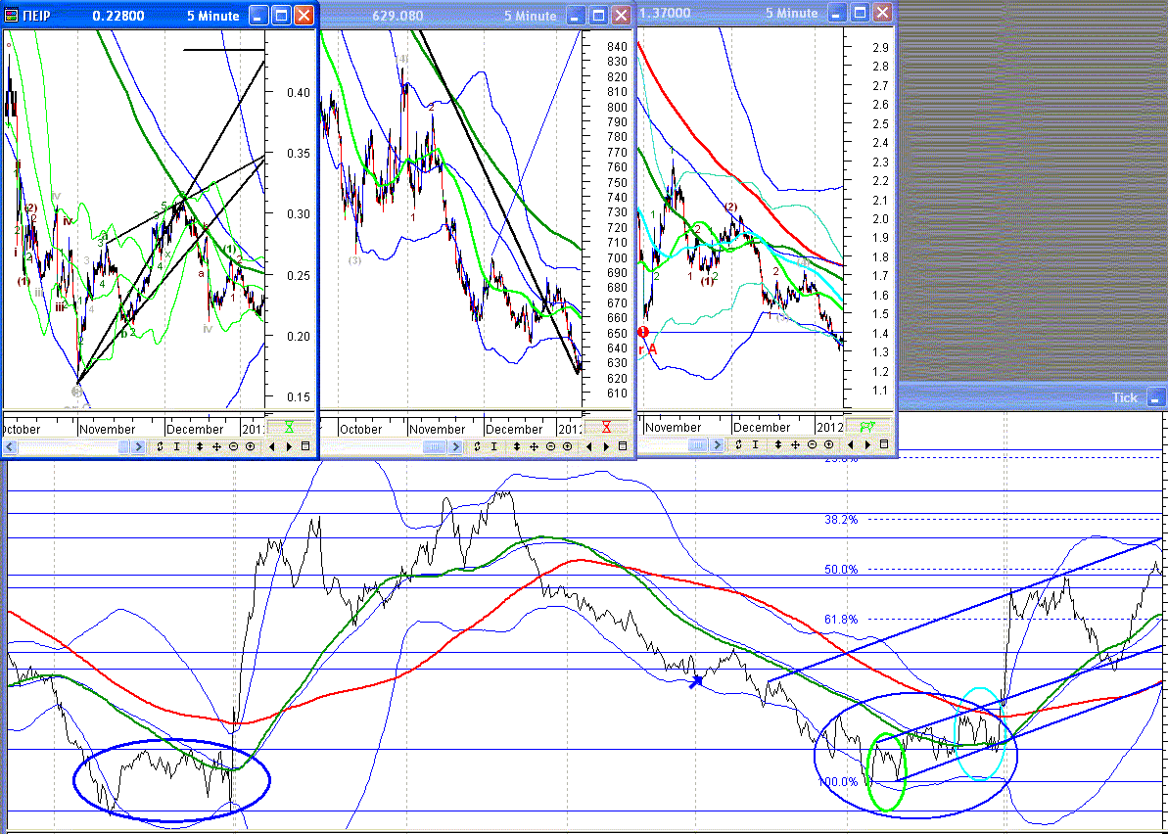Zoom out using minus icon in 1.37000 chart
The image size is (1168, 834).
812,444
